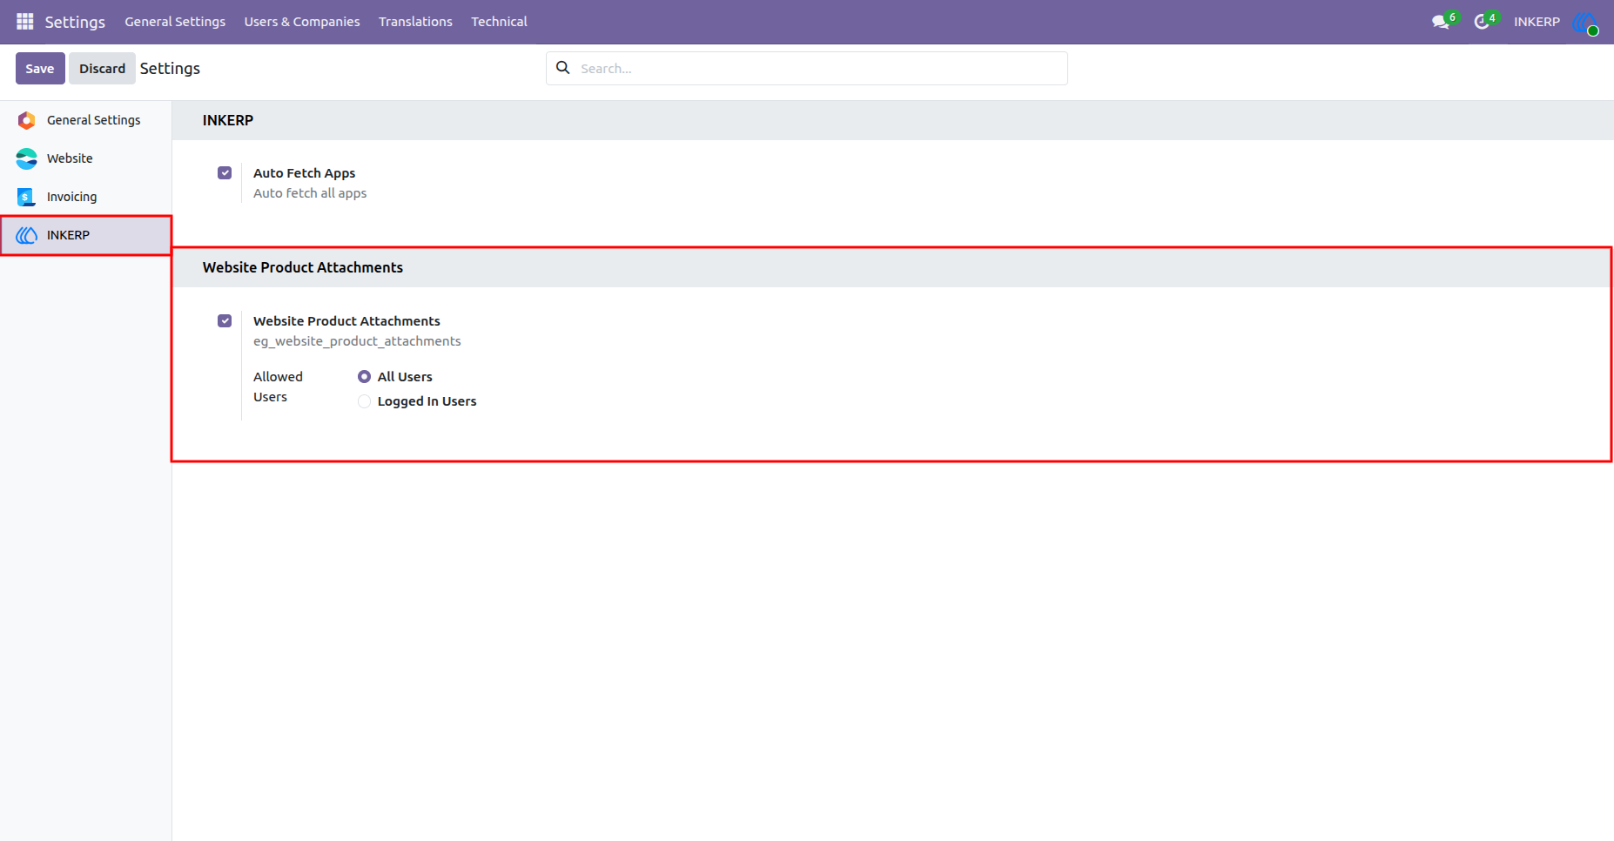Open the Translations menu
The image size is (1614, 841).
pyautogui.click(x=415, y=22)
